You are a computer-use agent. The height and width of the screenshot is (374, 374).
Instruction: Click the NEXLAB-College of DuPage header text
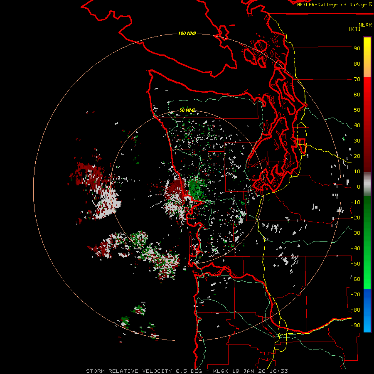click(333, 5)
